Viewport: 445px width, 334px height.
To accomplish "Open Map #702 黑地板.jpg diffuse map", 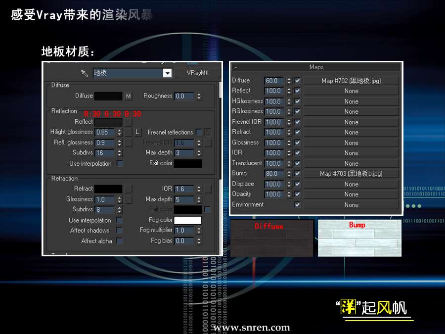I will point(351,81).
